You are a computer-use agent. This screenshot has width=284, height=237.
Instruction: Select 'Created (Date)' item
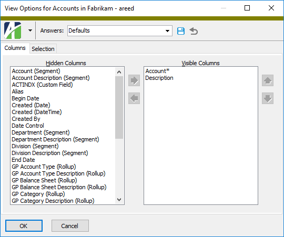tap(31, 105)
